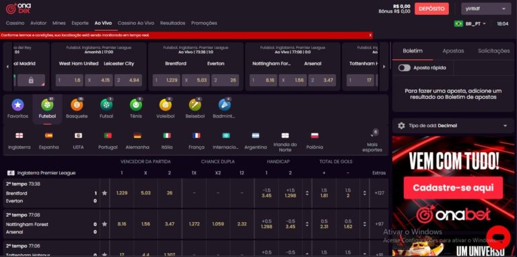Select the Futsal sport icon
Viewport: 517px width, 257px height.
[106, 105]
